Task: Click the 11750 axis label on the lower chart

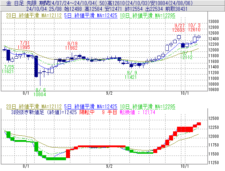Action: tap(213, 145)
